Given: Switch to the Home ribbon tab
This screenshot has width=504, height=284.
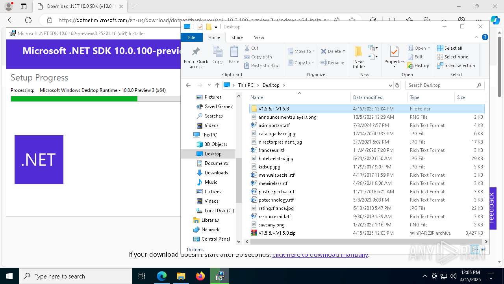Looking at the screenshot, I should 214,37.
